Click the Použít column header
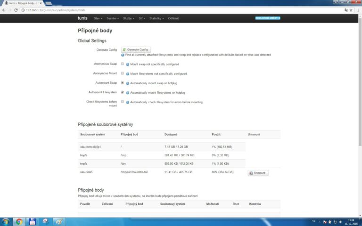This screenshot has width=362, height=226. pos(216,135)
